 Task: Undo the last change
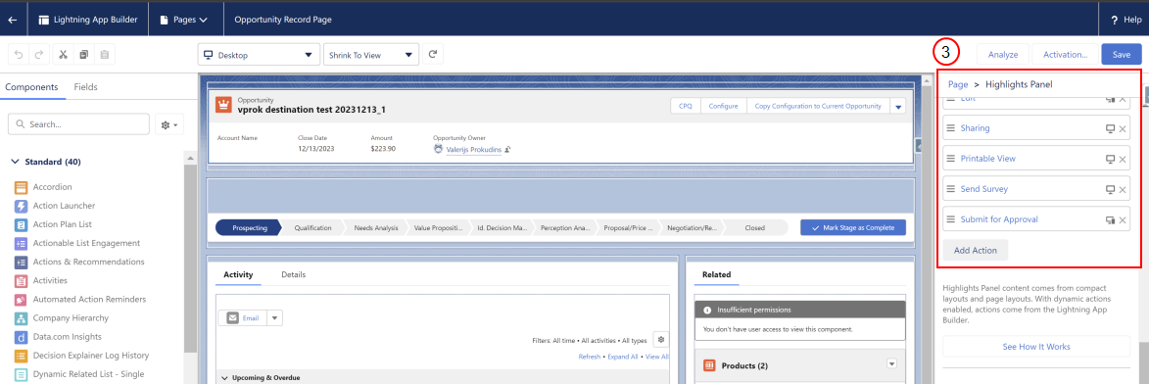click(19, 54)
